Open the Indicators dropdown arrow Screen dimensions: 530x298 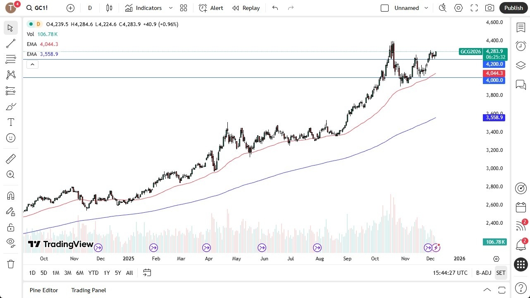click(x=170, y=8)
